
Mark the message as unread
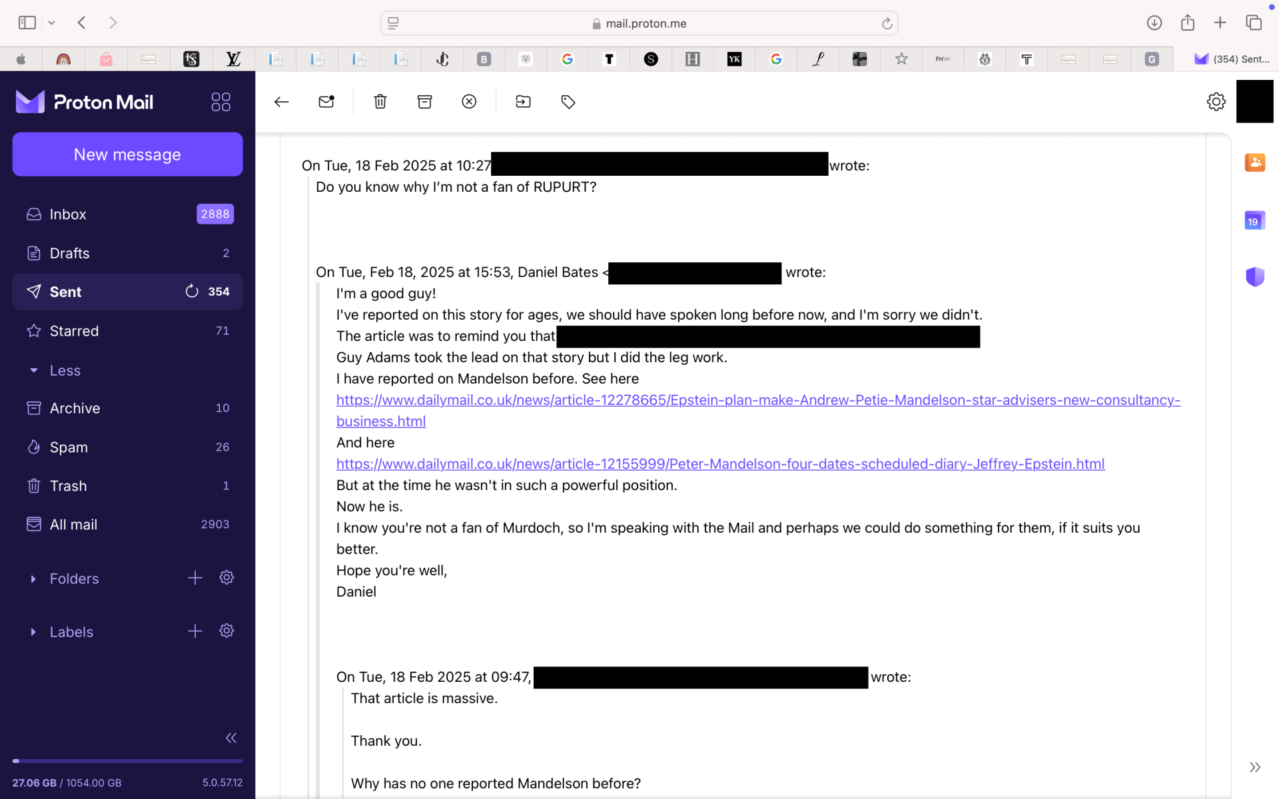[326, 102]
